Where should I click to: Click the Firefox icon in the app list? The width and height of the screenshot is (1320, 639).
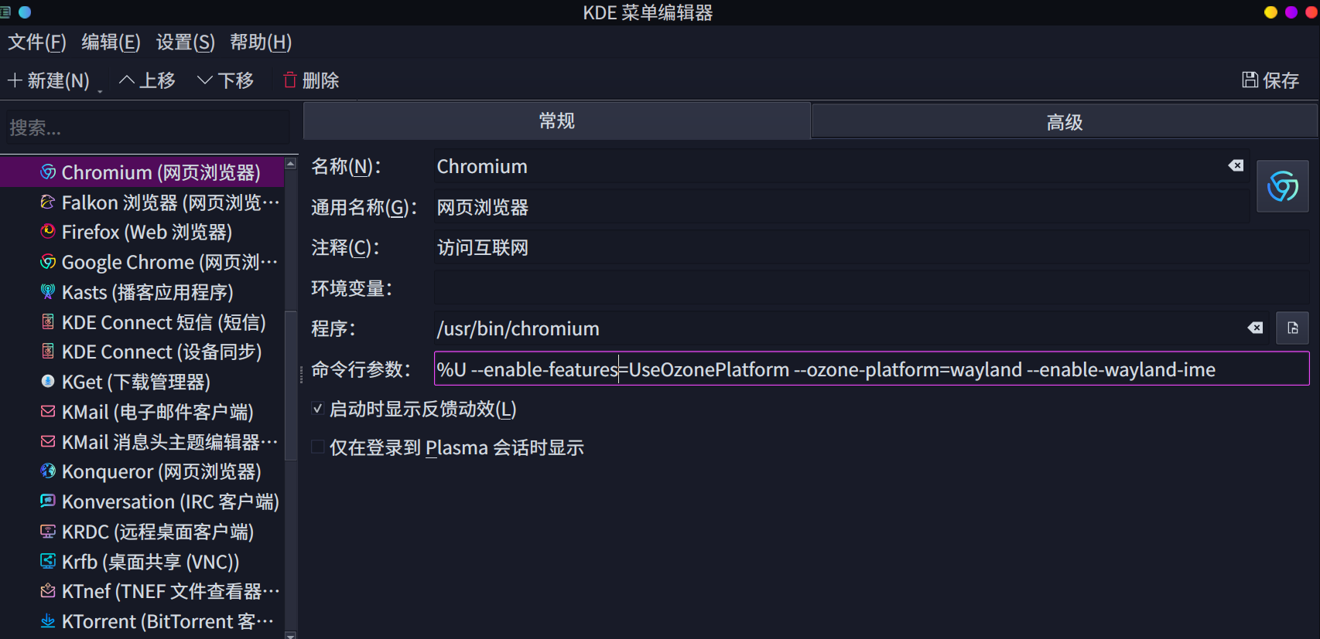tap(46, 232)
